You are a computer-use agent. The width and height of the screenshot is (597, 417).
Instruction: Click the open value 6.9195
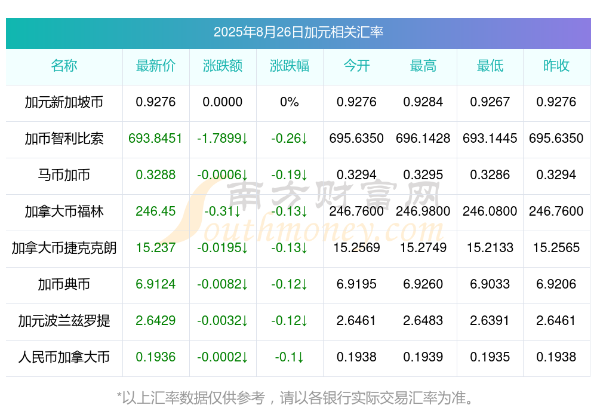coord(356,284)
